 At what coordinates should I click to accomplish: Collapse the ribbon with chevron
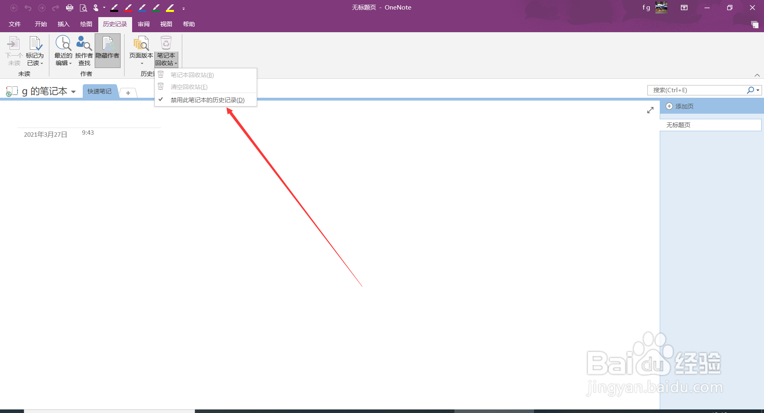757,75
